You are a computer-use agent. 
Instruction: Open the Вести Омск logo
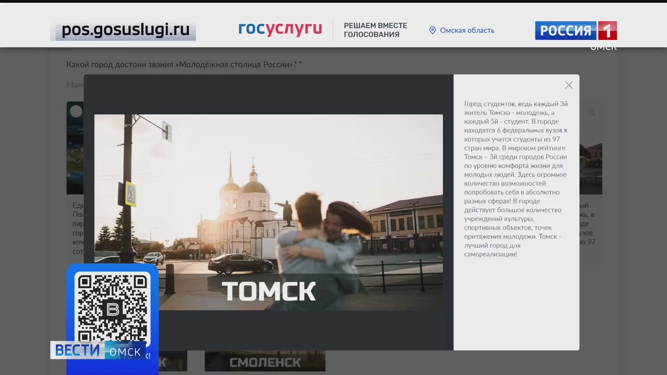99,350
